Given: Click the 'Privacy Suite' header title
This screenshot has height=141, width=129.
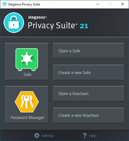Looking at the screenshot, I should [x=52, y=26].
